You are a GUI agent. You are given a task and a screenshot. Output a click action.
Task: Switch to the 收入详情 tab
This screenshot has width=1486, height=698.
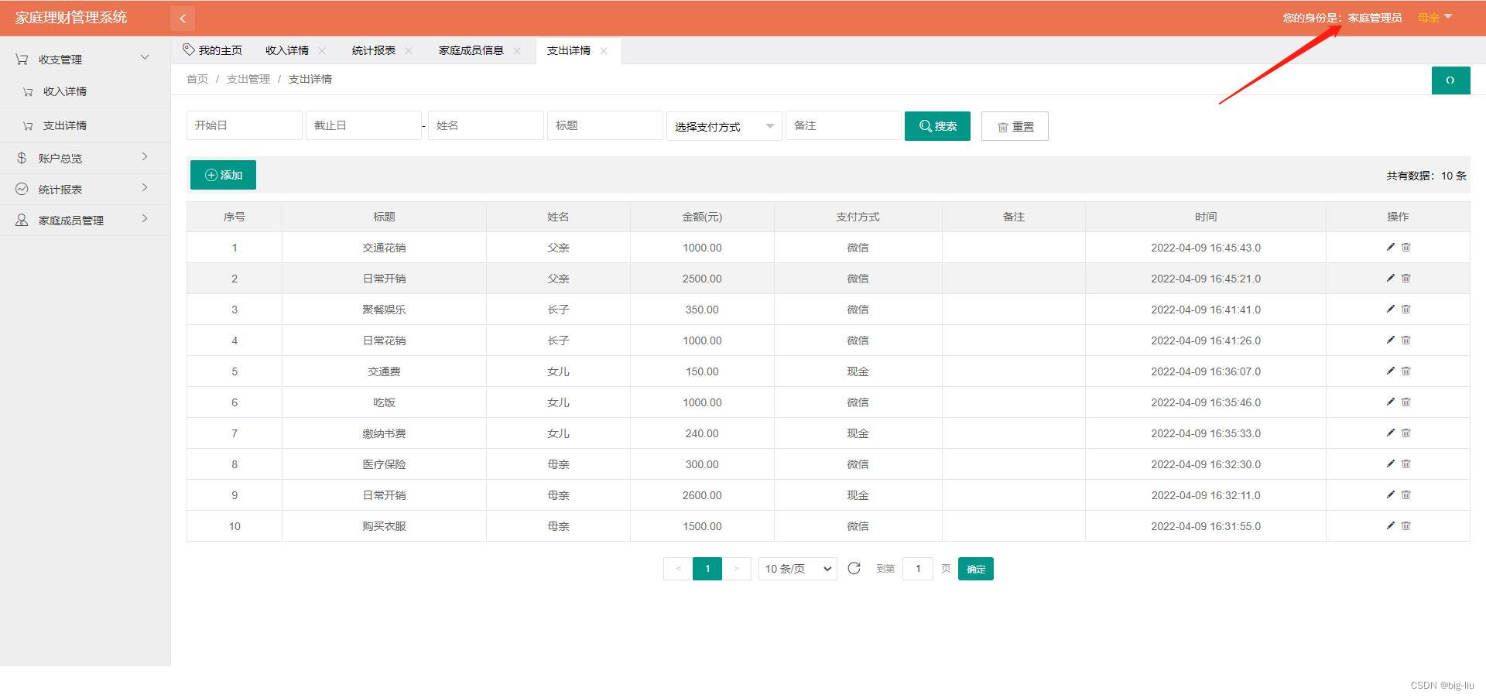pos(287,50)
